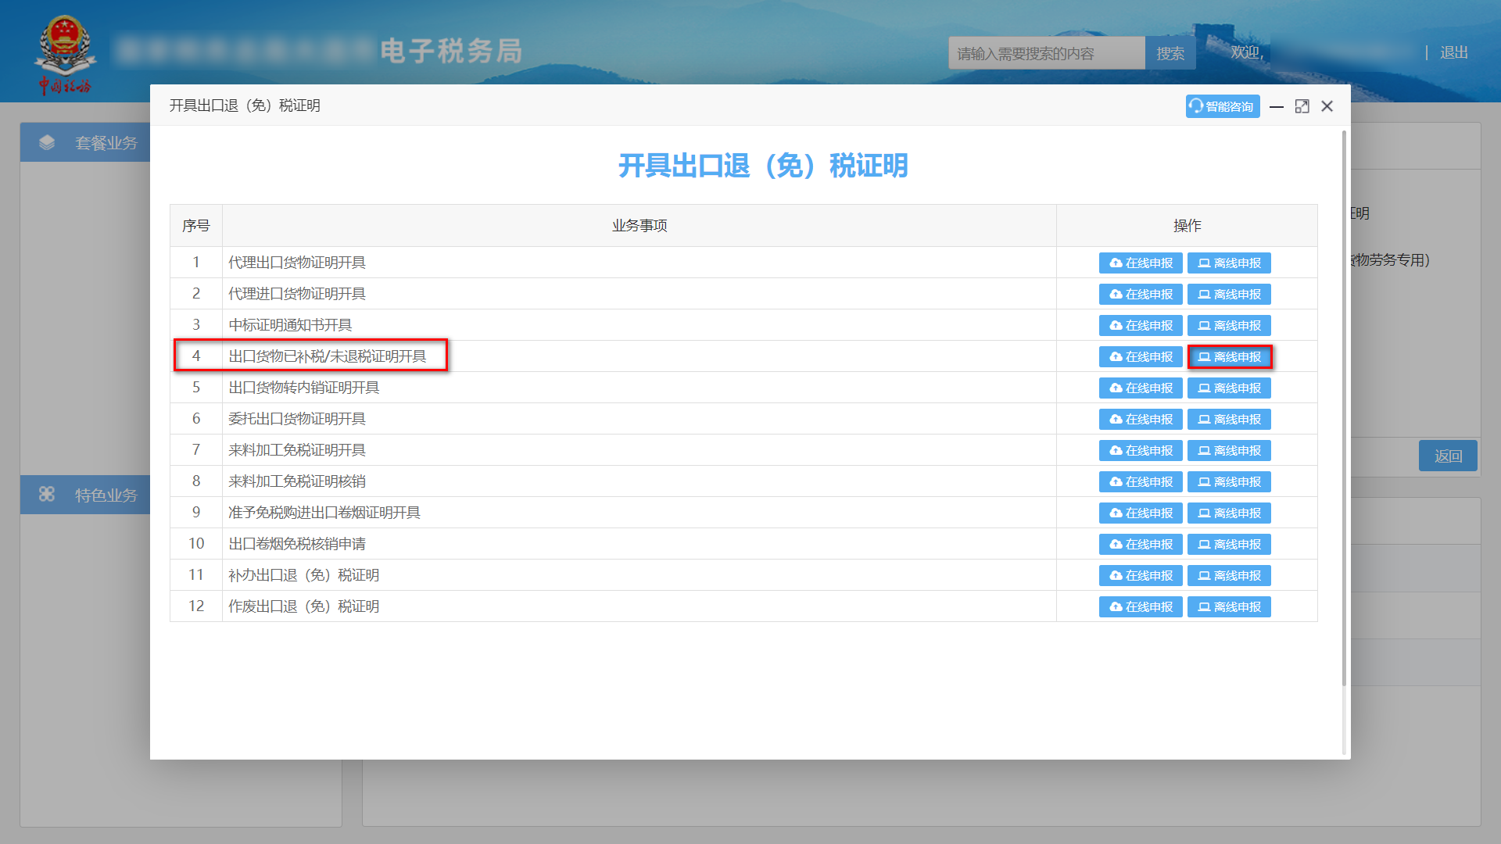Select the 特色业务 sidebar panel
Viewport: 1501px width, 844px height.
(94, 495)
